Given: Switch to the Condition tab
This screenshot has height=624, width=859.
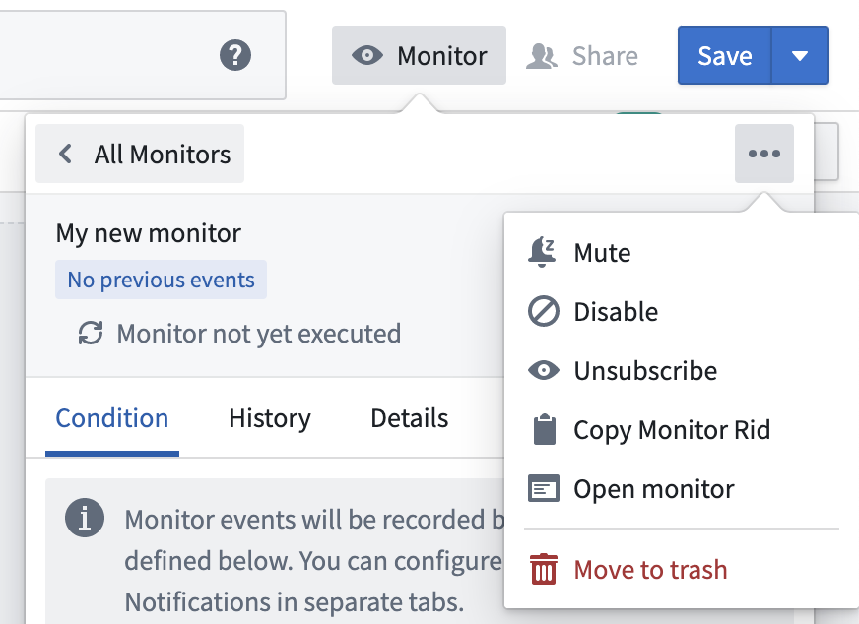Looking at the screenshot, I should click(x=111, y=418).
